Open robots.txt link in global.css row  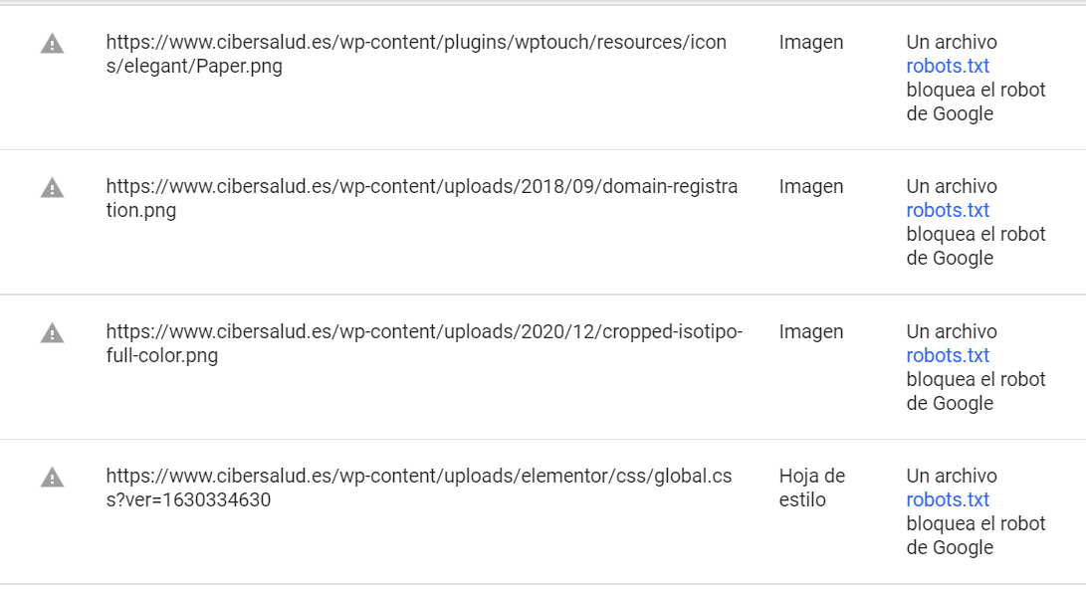pos(948,499)
